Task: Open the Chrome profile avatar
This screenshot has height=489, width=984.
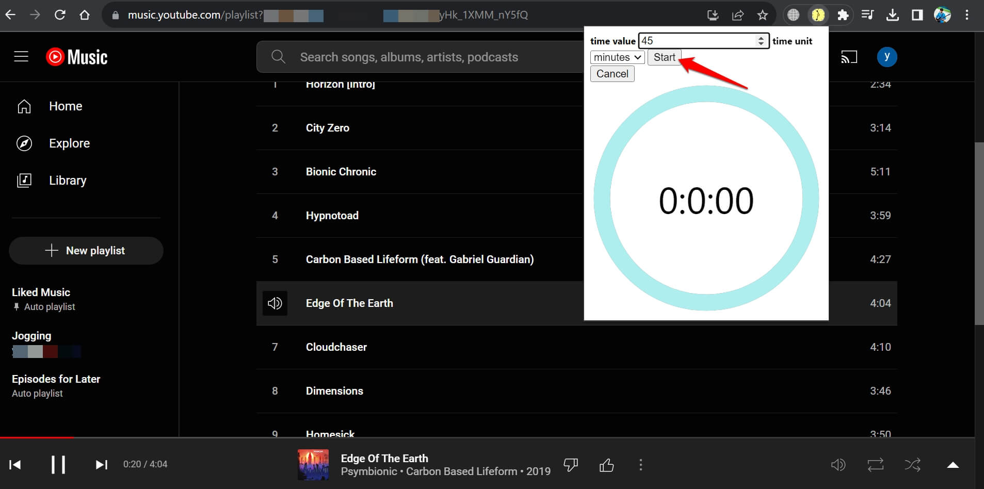Action: (x=942, y=15)
